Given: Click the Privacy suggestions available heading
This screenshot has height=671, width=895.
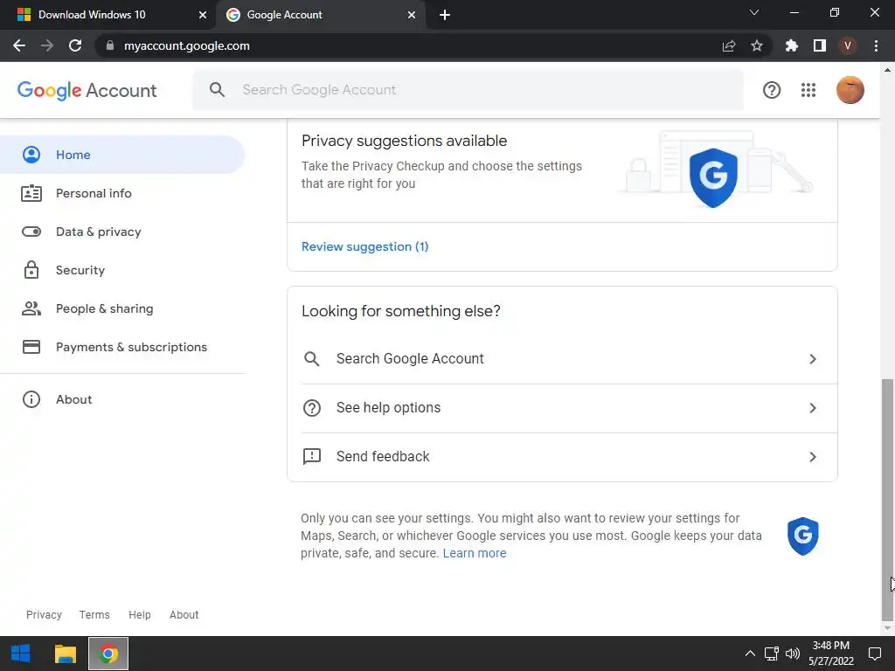Looking at the screenshot, I should (x=404, y=141).
